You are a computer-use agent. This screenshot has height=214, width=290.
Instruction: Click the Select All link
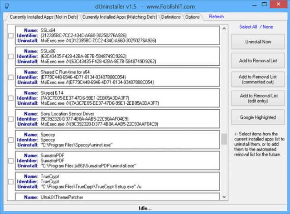pos(248,27)
